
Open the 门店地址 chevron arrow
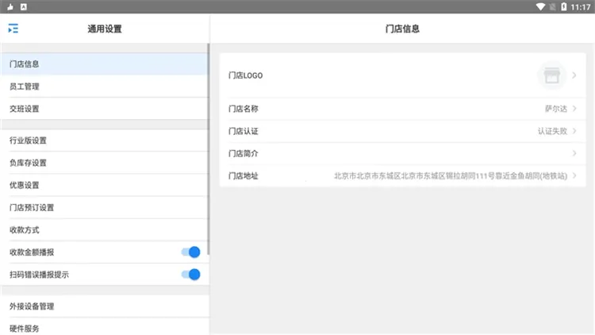tap(574, 175)
